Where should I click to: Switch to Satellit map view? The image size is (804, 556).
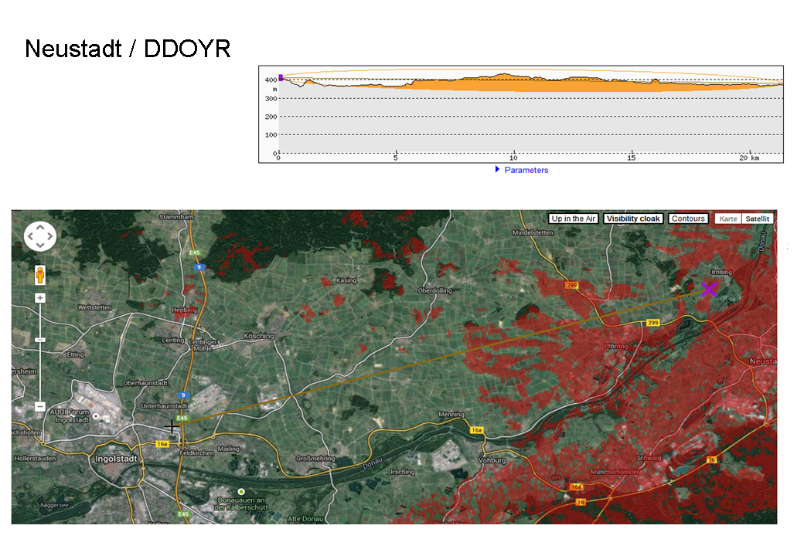757,219
